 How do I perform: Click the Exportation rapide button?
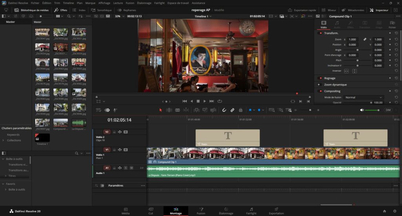(301, 10)
